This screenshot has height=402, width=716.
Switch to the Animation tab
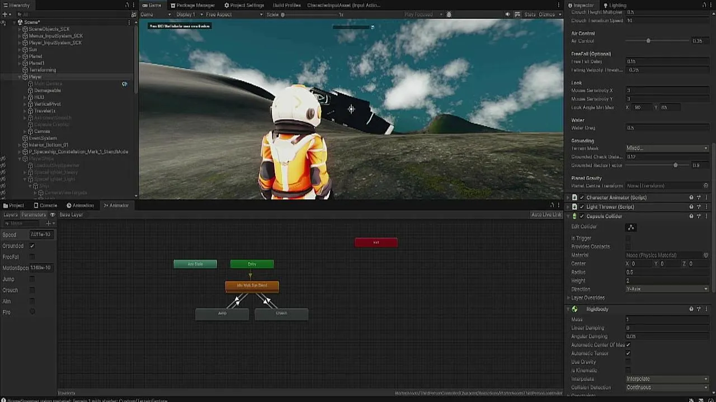coord(80,205)
